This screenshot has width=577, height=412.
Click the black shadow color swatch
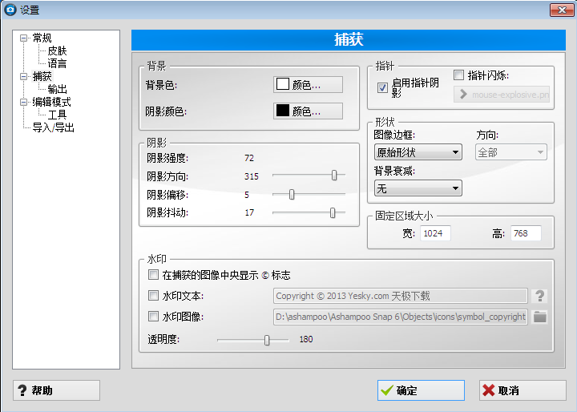282,111
